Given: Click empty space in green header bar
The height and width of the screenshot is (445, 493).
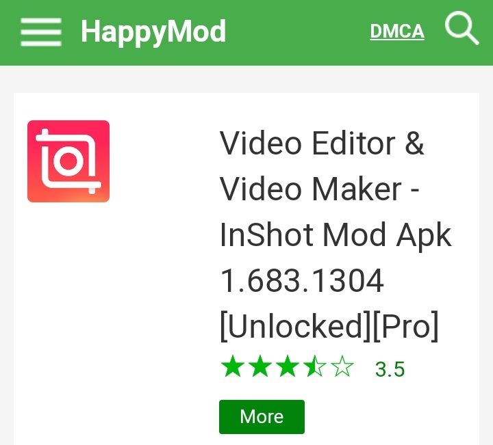Looking at the screenshot, I should coord(297,31).
